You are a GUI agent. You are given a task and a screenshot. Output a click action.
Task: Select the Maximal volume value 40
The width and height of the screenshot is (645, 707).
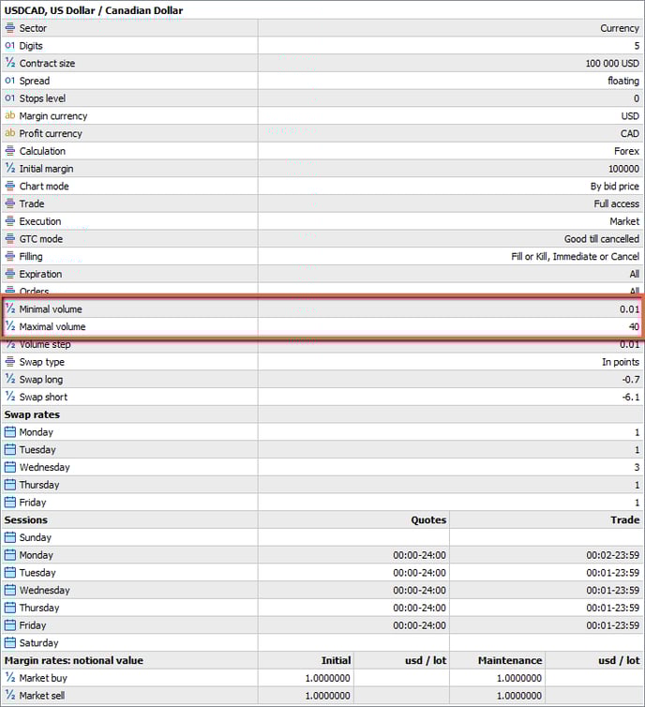634,327
